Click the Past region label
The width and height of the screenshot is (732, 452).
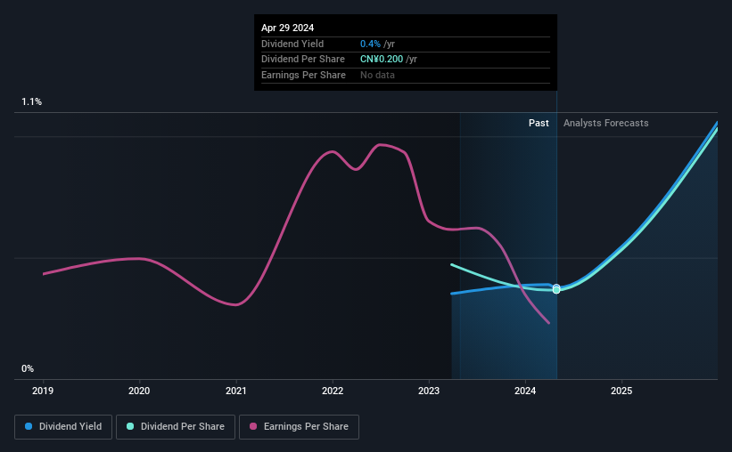(539, 123)
